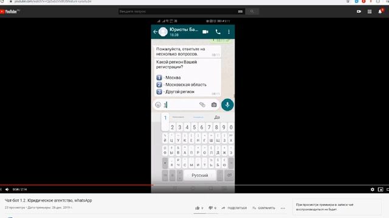Tap the enter key on keyboard

point(230,175)
